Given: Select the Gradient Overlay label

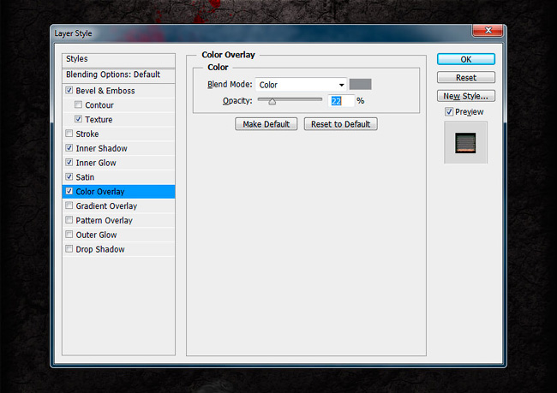Looking at the screenshot, I should pos(106,206).
